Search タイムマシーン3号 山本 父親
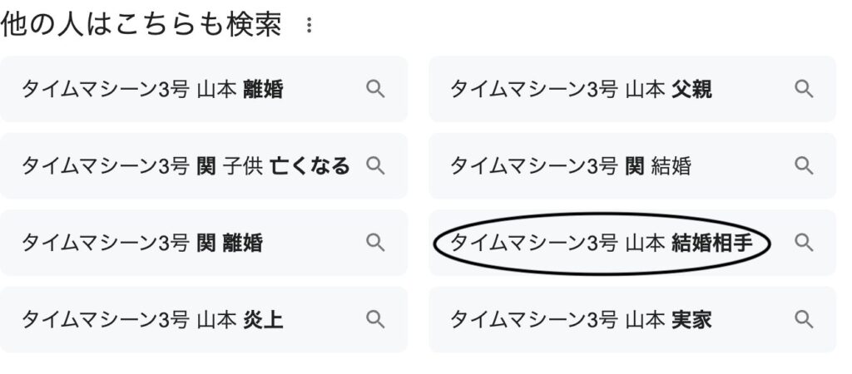This screenshot has height=374, width=852. pyautogui.click(x=632, y=88)
